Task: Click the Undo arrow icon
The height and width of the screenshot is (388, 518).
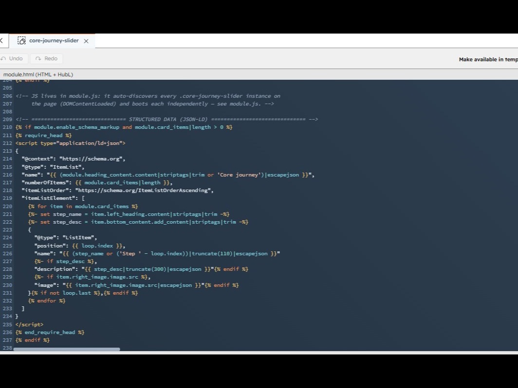Action: [x=3, y=58]
